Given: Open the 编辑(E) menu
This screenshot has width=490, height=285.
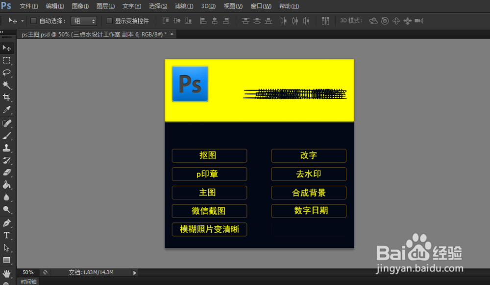Looking at the screenshot, I should pos(55,6).
